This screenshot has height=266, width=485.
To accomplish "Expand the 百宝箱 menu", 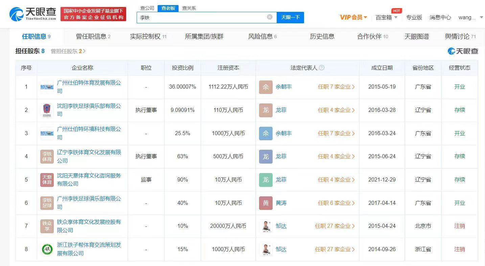I will [x=387, y=17].
